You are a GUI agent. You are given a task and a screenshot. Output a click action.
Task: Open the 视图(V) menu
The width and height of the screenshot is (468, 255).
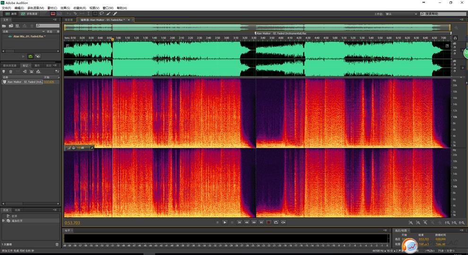click(95, 8)
